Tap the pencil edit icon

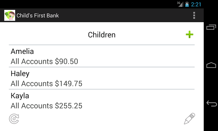[189, 118]
